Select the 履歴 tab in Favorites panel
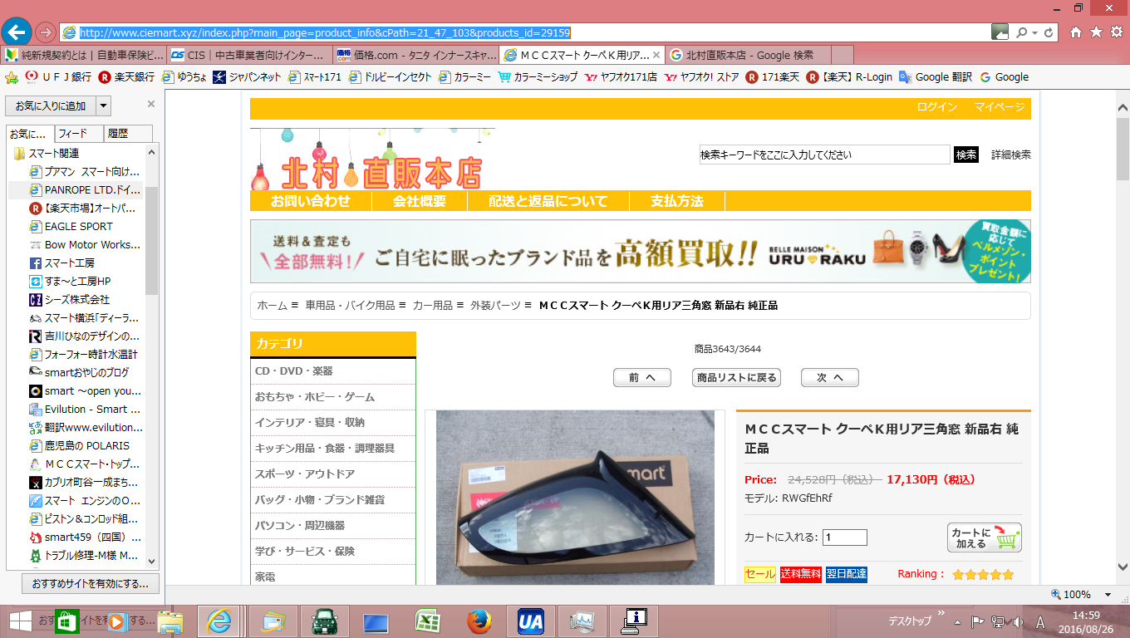The image size is (1130, 638). coord(128,133)
